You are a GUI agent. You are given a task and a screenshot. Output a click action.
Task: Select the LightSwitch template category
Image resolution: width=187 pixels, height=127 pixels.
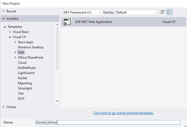26,73
